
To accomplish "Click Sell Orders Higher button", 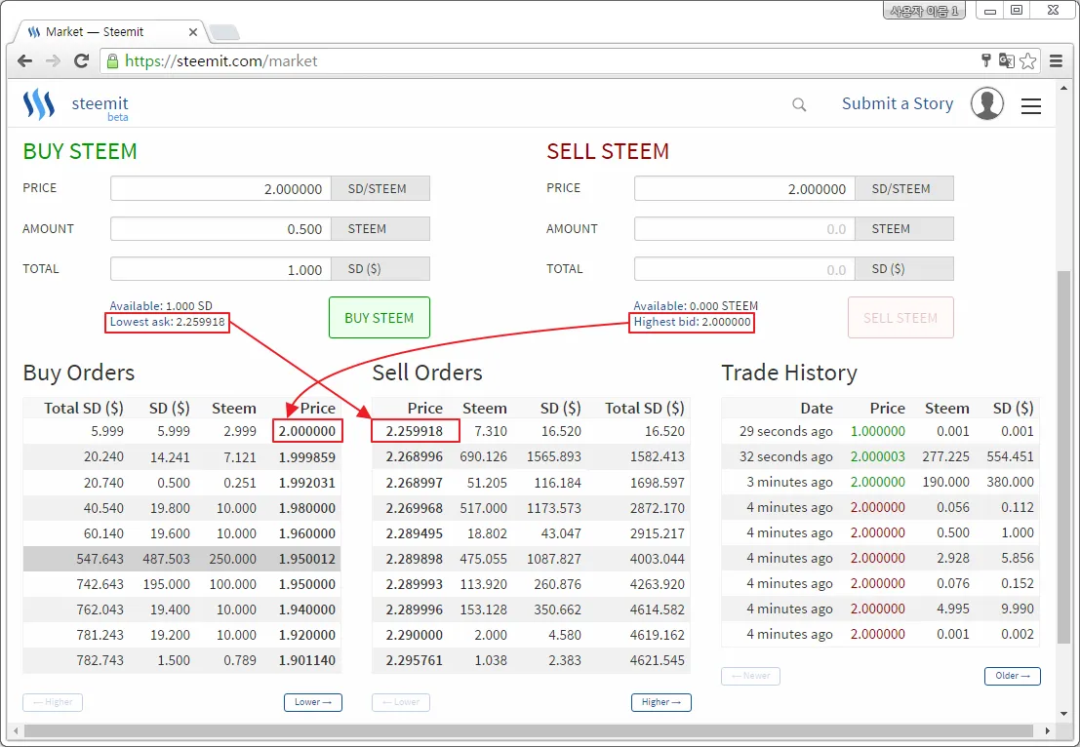I will coord(661,702).
